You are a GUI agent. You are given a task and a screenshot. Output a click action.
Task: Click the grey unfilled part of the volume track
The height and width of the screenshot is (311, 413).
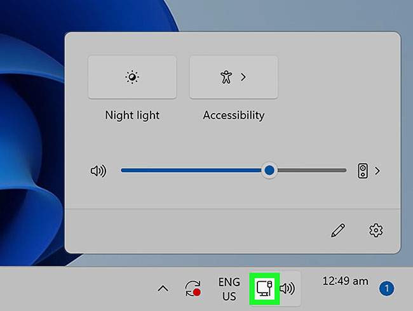tap(311, 171)
